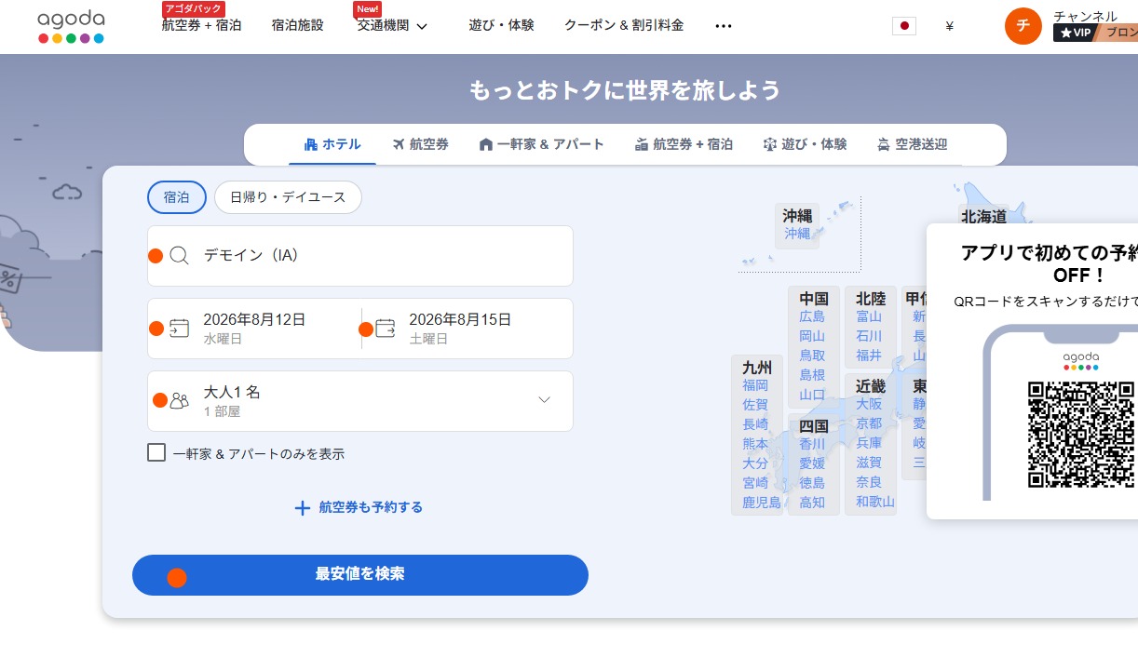Tick 一軒家 & アパートのみを表示 checkbox
This screenshot has width=1138, height=658.
pyautogui.click(x=156, y=453)
